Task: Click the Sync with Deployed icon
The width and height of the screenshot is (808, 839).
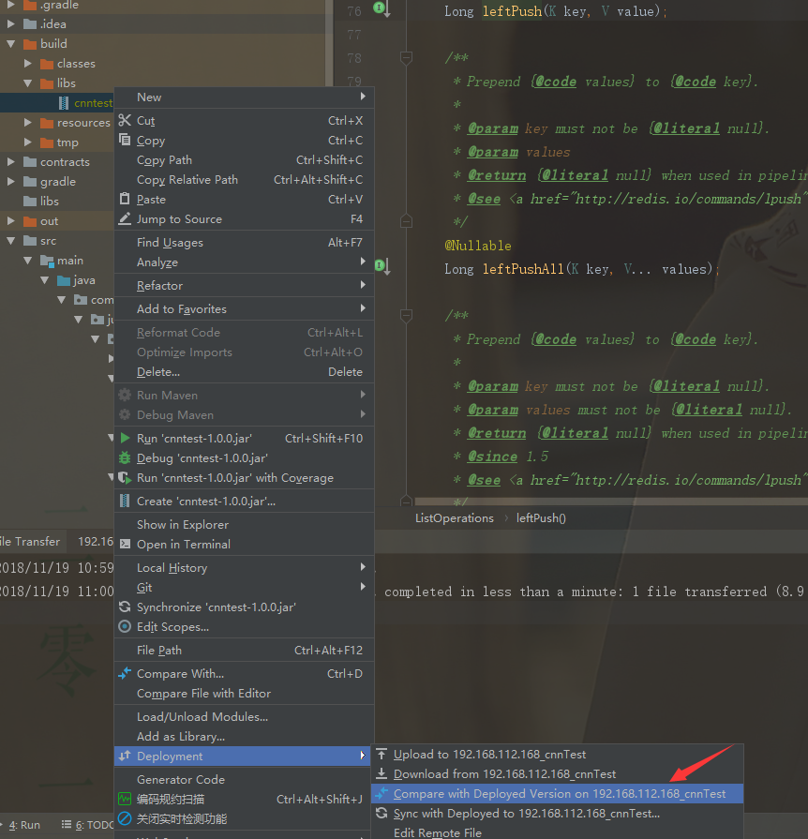Action: click(x=382, y=814)
